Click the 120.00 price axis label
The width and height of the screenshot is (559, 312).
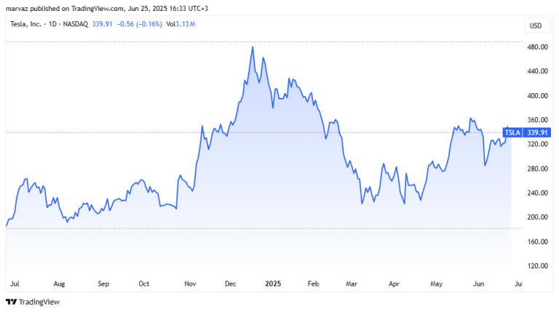pos(537,266)
